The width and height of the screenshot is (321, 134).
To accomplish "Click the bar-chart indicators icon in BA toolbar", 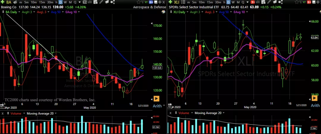I will pos(90,2).
